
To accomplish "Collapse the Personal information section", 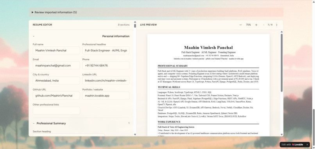I will click(34, 37).
